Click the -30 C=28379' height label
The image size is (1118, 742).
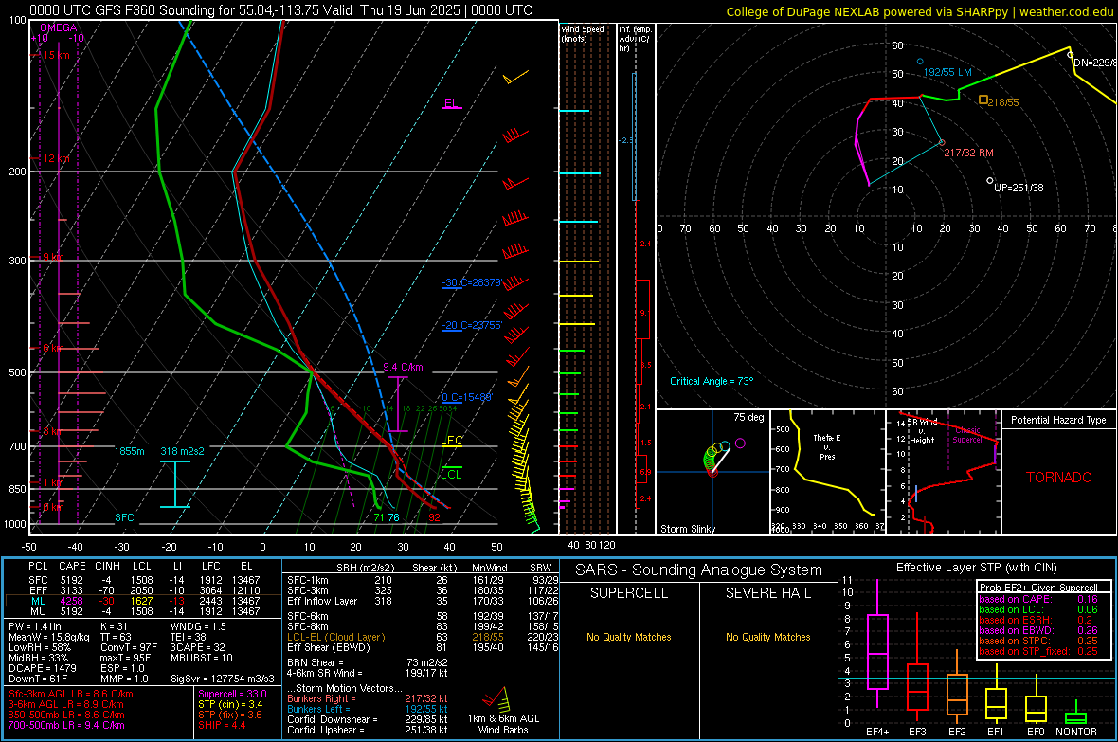pos(472,282)
